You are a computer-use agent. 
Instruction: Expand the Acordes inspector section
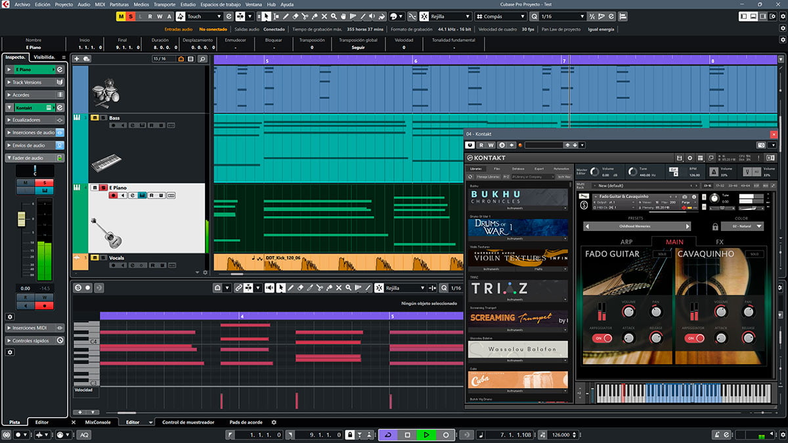click(35, 95)
